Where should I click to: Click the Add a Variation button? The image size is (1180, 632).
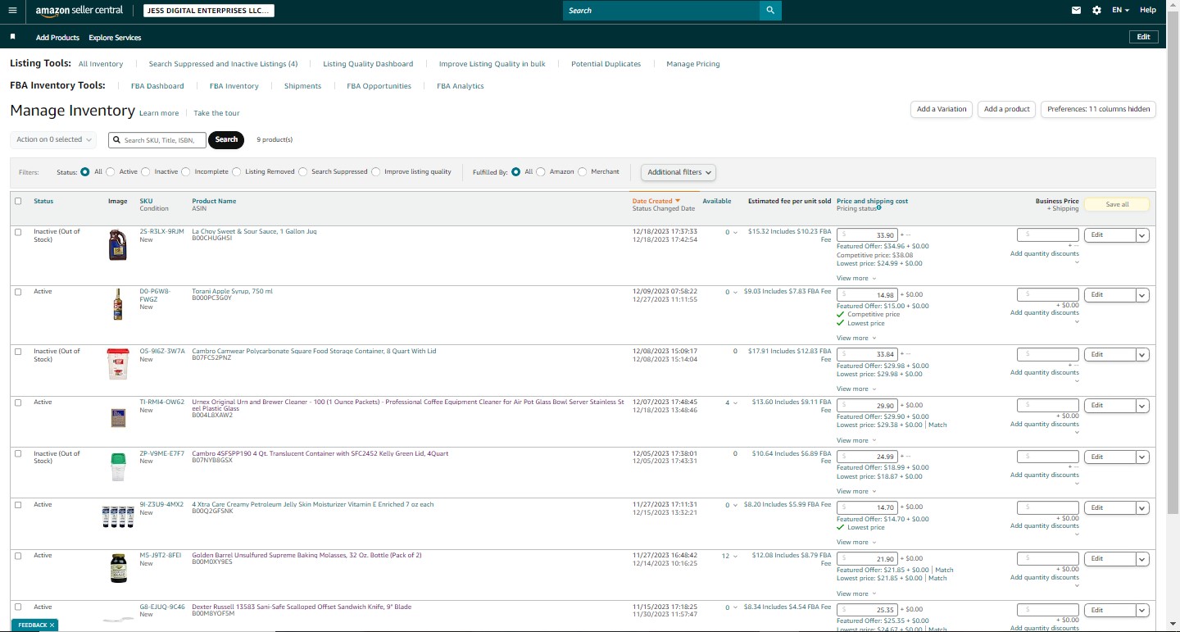click(942, 109)
